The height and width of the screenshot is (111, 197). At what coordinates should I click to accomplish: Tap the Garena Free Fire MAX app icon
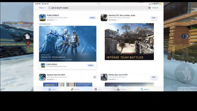[42, 77]
